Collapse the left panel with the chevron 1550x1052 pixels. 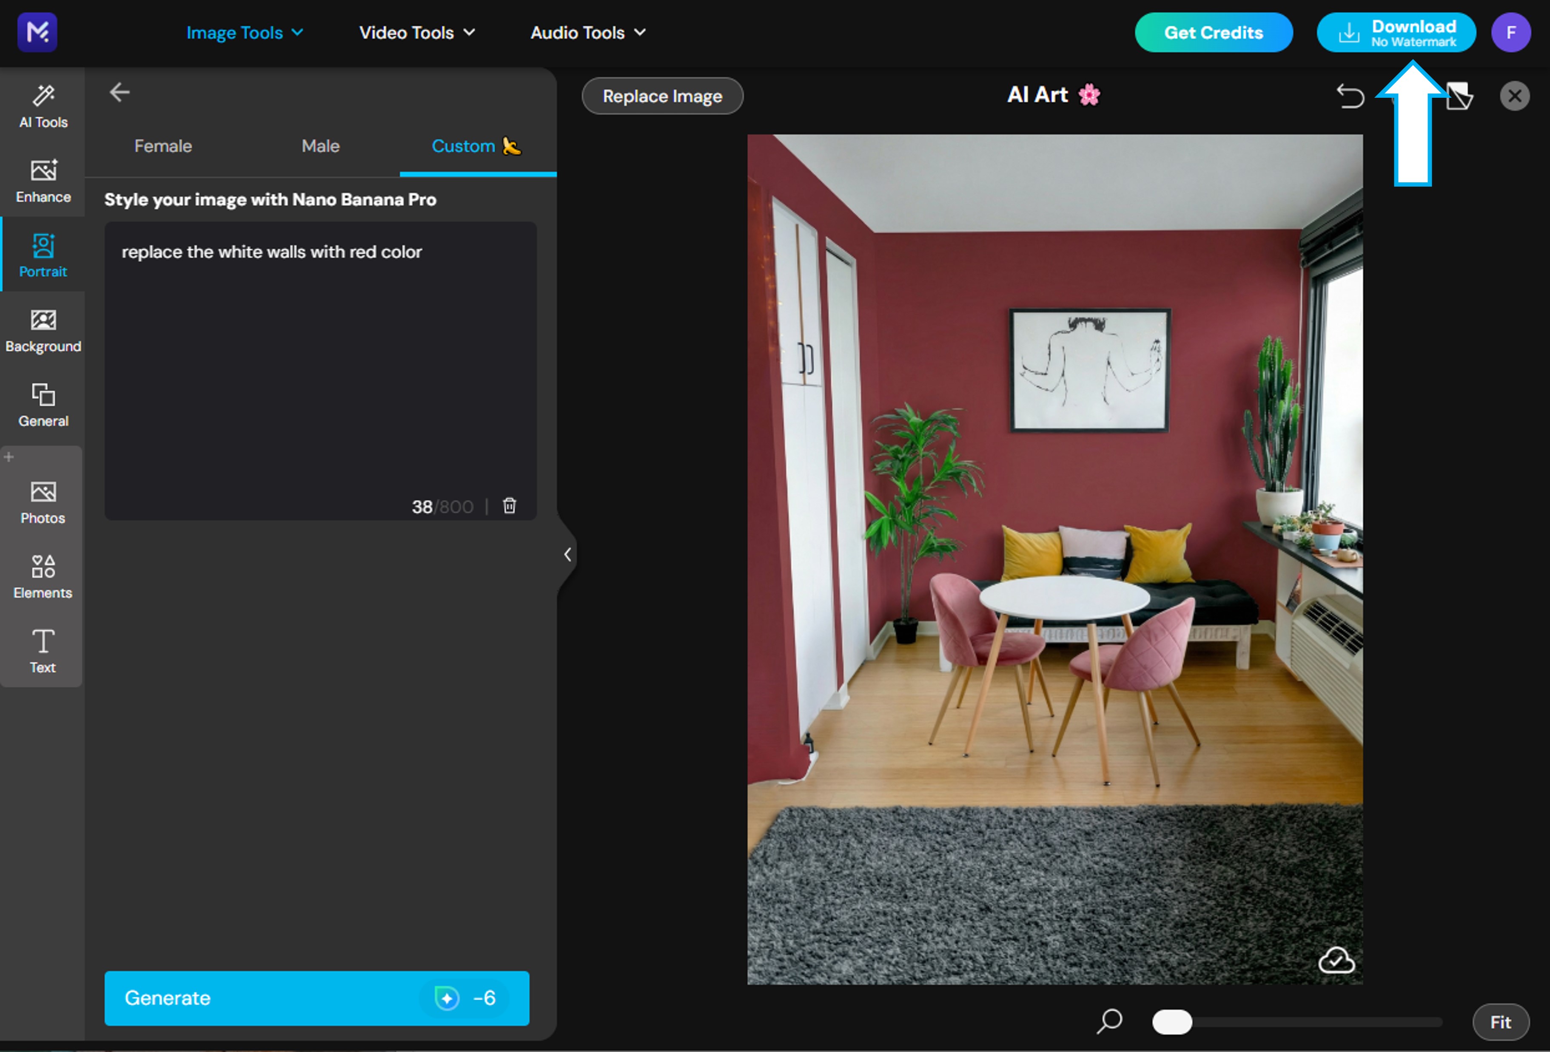[567, 554]
